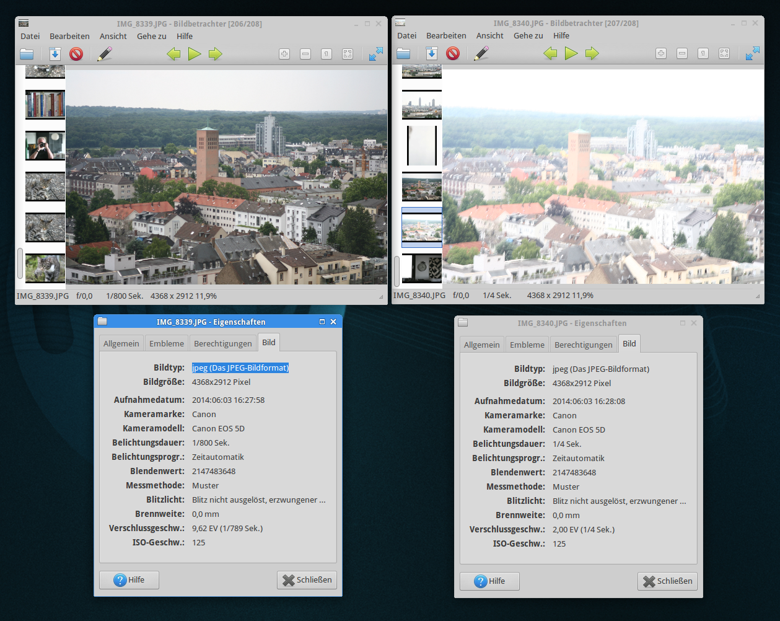Zoom out using minus icon in IMG_8340 viewer
Viewport: 780px width, 621px height.
[682, 53]
